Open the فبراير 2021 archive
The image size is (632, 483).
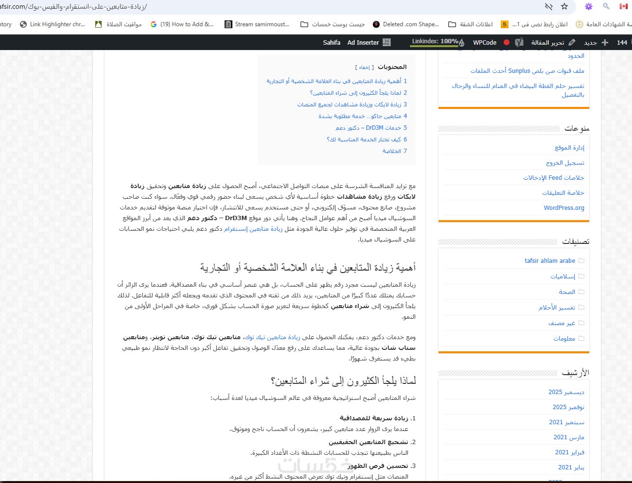(x=570, y=452)
